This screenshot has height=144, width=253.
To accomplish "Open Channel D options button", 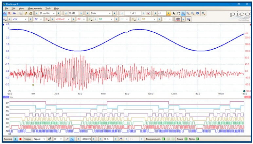I will point(134,19).
